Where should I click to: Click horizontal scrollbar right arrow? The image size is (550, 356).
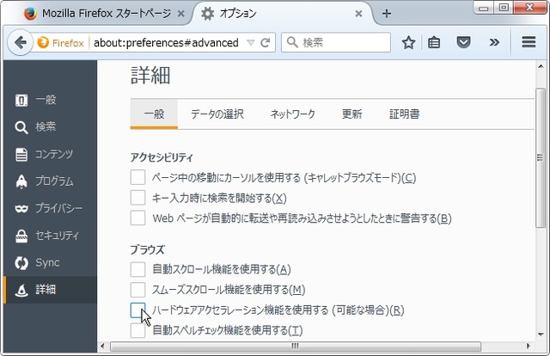(529, 347)
